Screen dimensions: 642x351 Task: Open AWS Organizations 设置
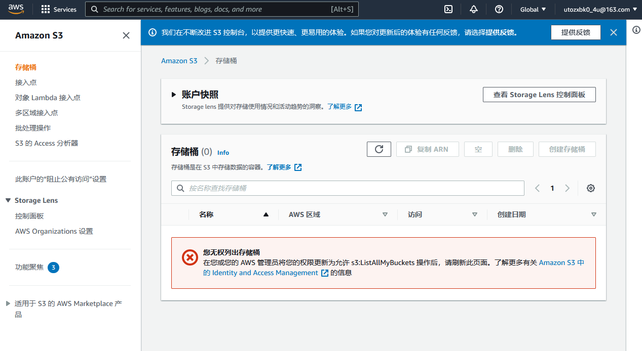(x=54, y=231)
